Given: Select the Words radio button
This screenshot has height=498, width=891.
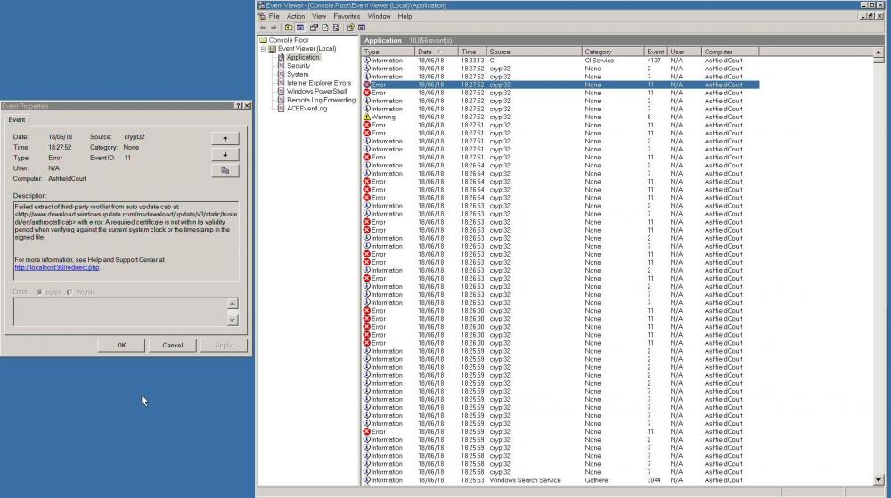Looking at the screenshot, I should point(70,292).
